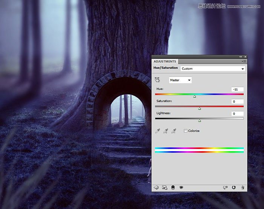Click the Hue/Saturation label
Screen dimensions: 264x209
(166, 68)
